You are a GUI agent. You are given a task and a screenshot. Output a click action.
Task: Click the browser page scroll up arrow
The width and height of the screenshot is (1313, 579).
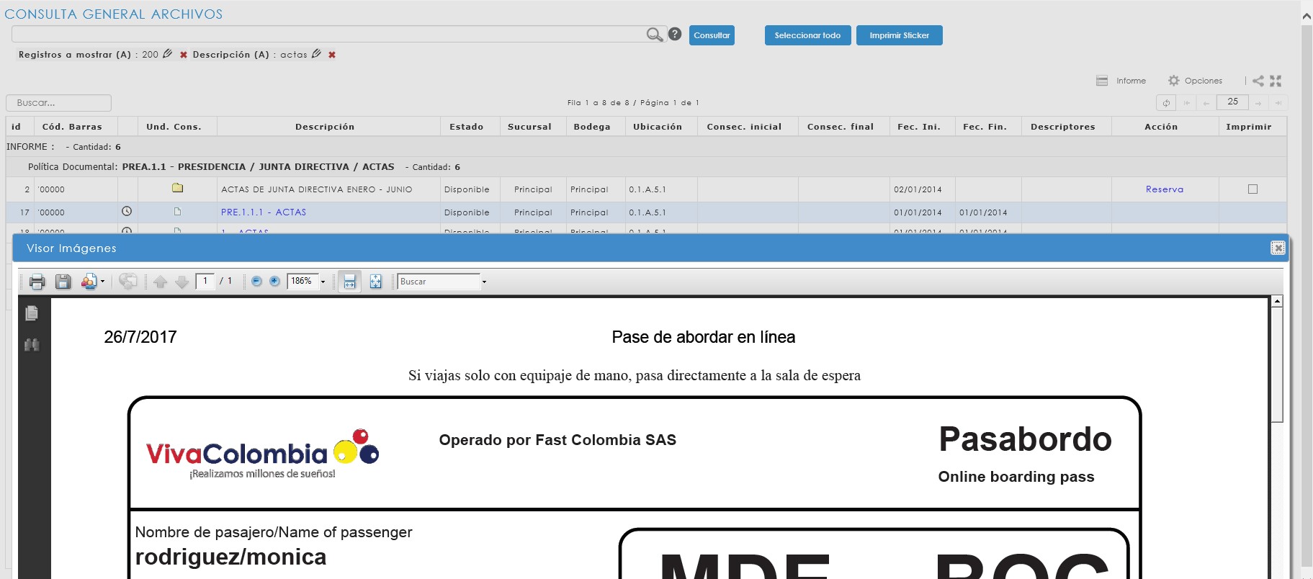tap(1307, 16)
